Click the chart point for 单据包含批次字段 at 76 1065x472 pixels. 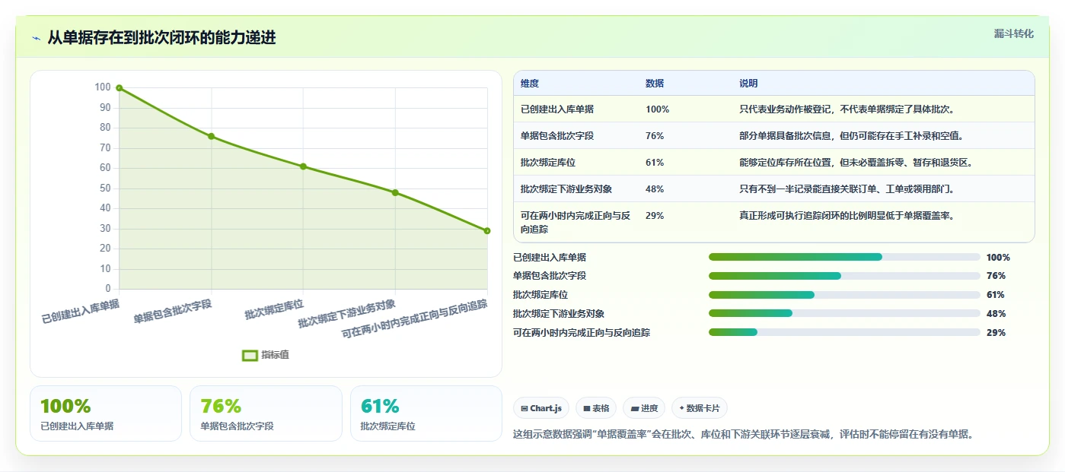pos(211,136)
